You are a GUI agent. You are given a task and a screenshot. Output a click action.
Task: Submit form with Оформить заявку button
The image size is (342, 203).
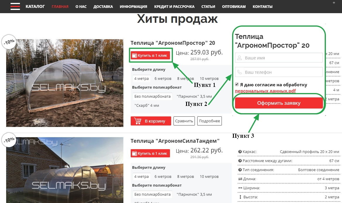point(279,103)
